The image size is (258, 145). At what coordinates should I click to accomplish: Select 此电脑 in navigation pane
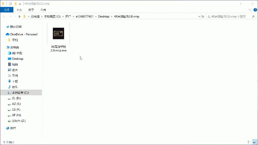[x=14, y=47]
